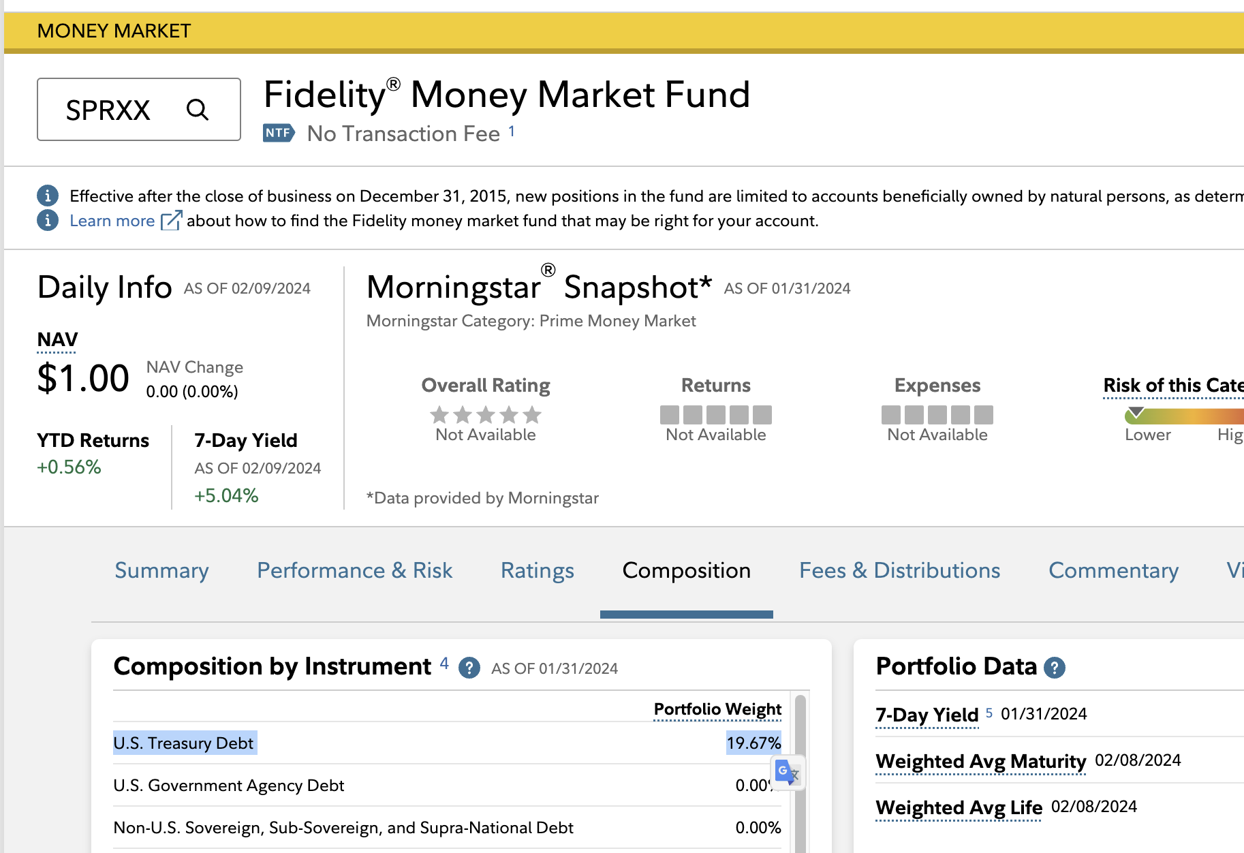
Task: Click the 7-Day Yield term under Portfolio Data
Action: [x=927, y=715]
